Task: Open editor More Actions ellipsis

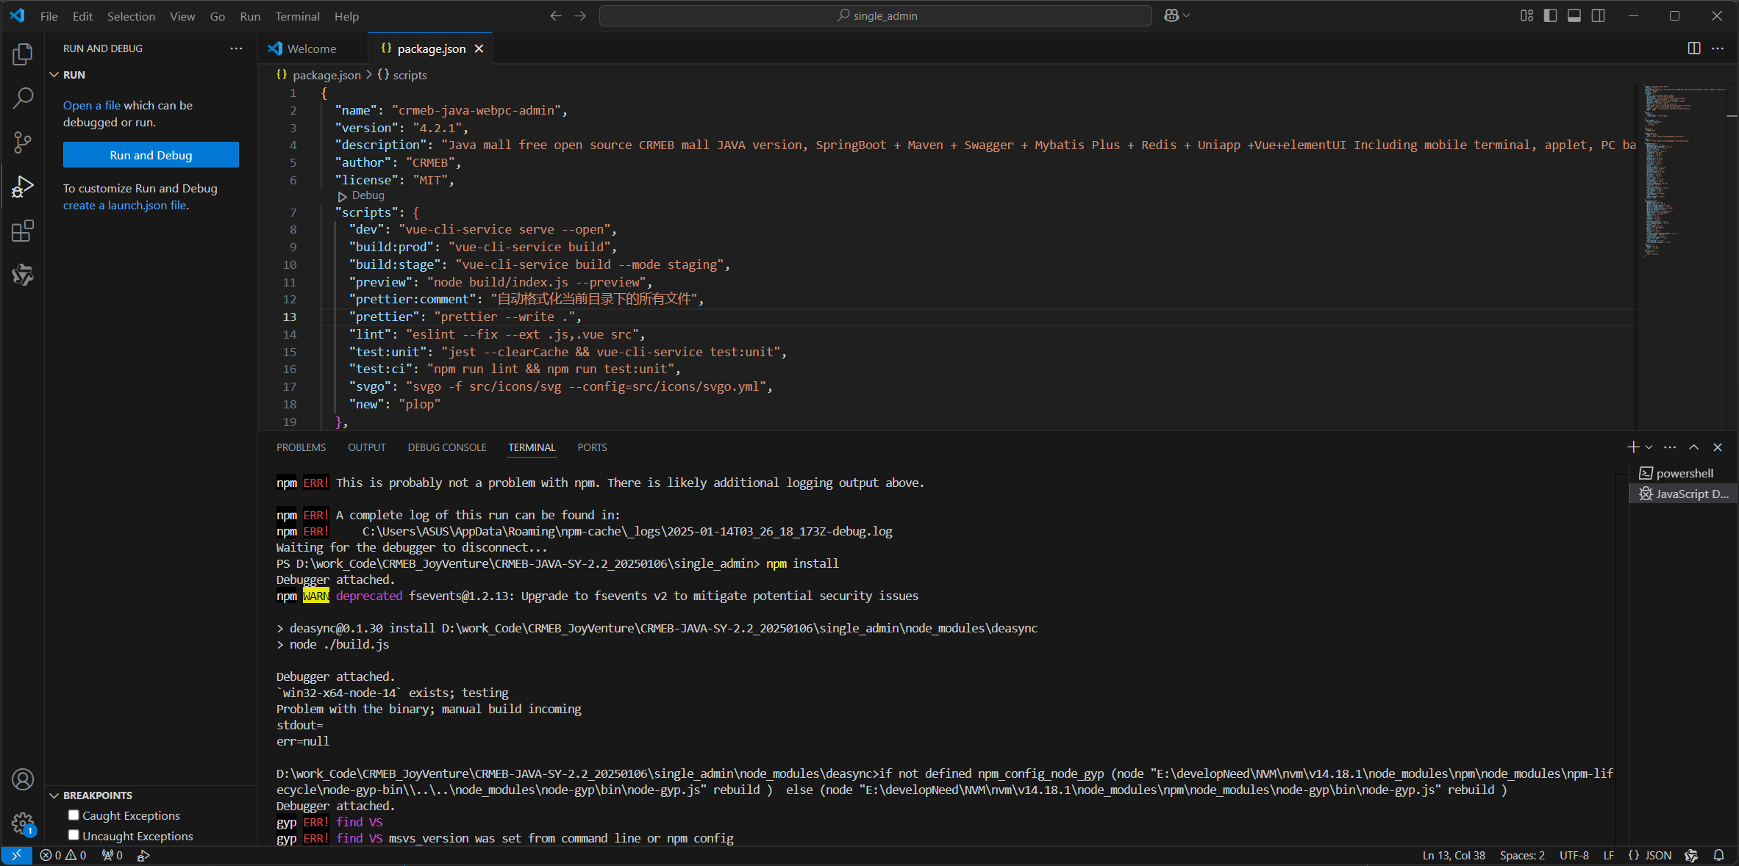Action: click(x=1718, y=48)
